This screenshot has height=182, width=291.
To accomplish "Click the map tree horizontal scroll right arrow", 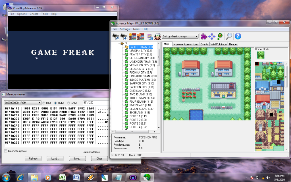I will pyautogui.click(x=155, y=131).
